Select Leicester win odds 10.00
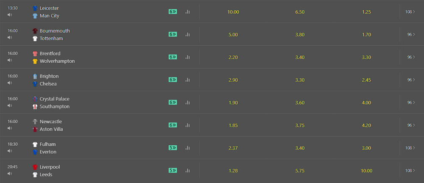Image resolution: width=424 pixels, height=183 pixels. tap(233, 12)
